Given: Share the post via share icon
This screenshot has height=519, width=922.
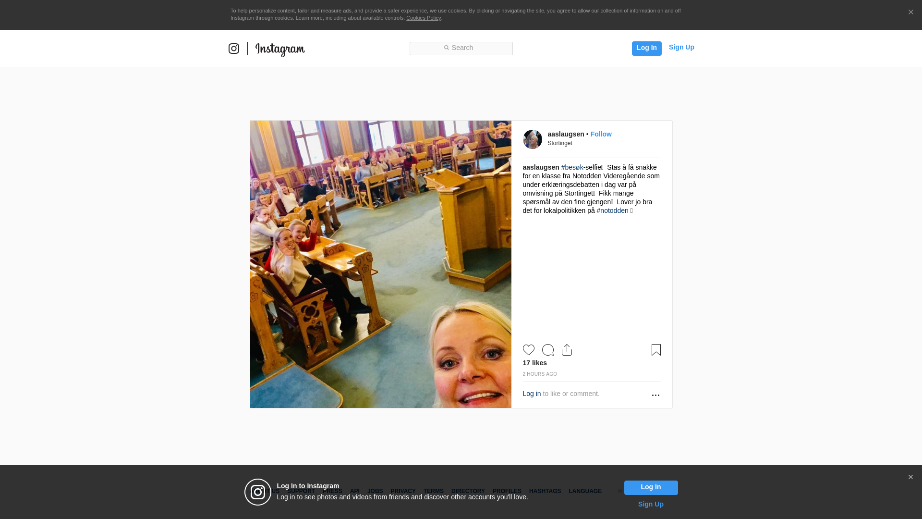Looking at the screenshot, I should (x=567, y=350).
